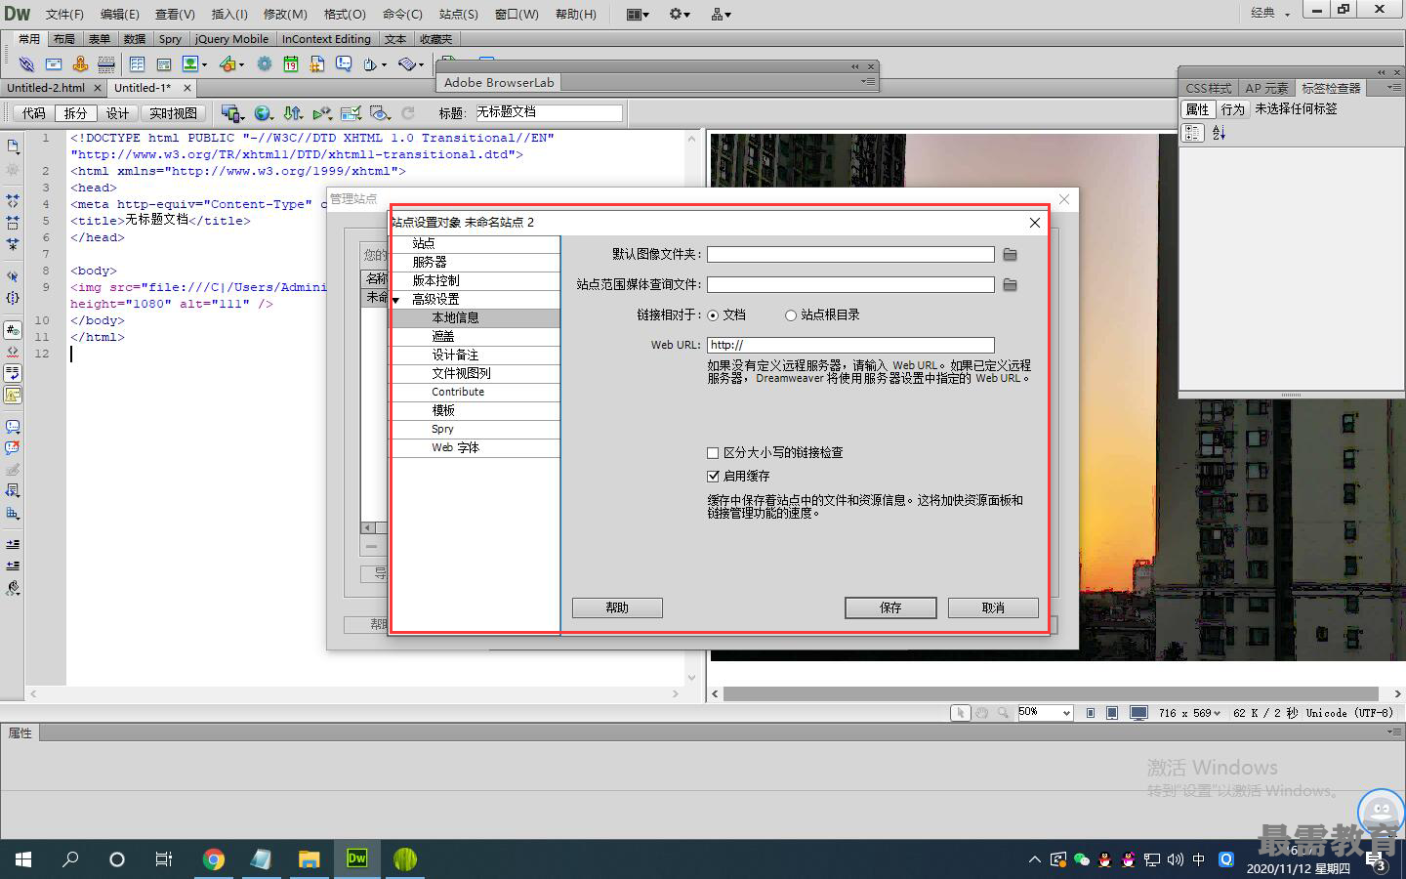Select the zoom magnifier tool in status bar

tap(1003, 713)
